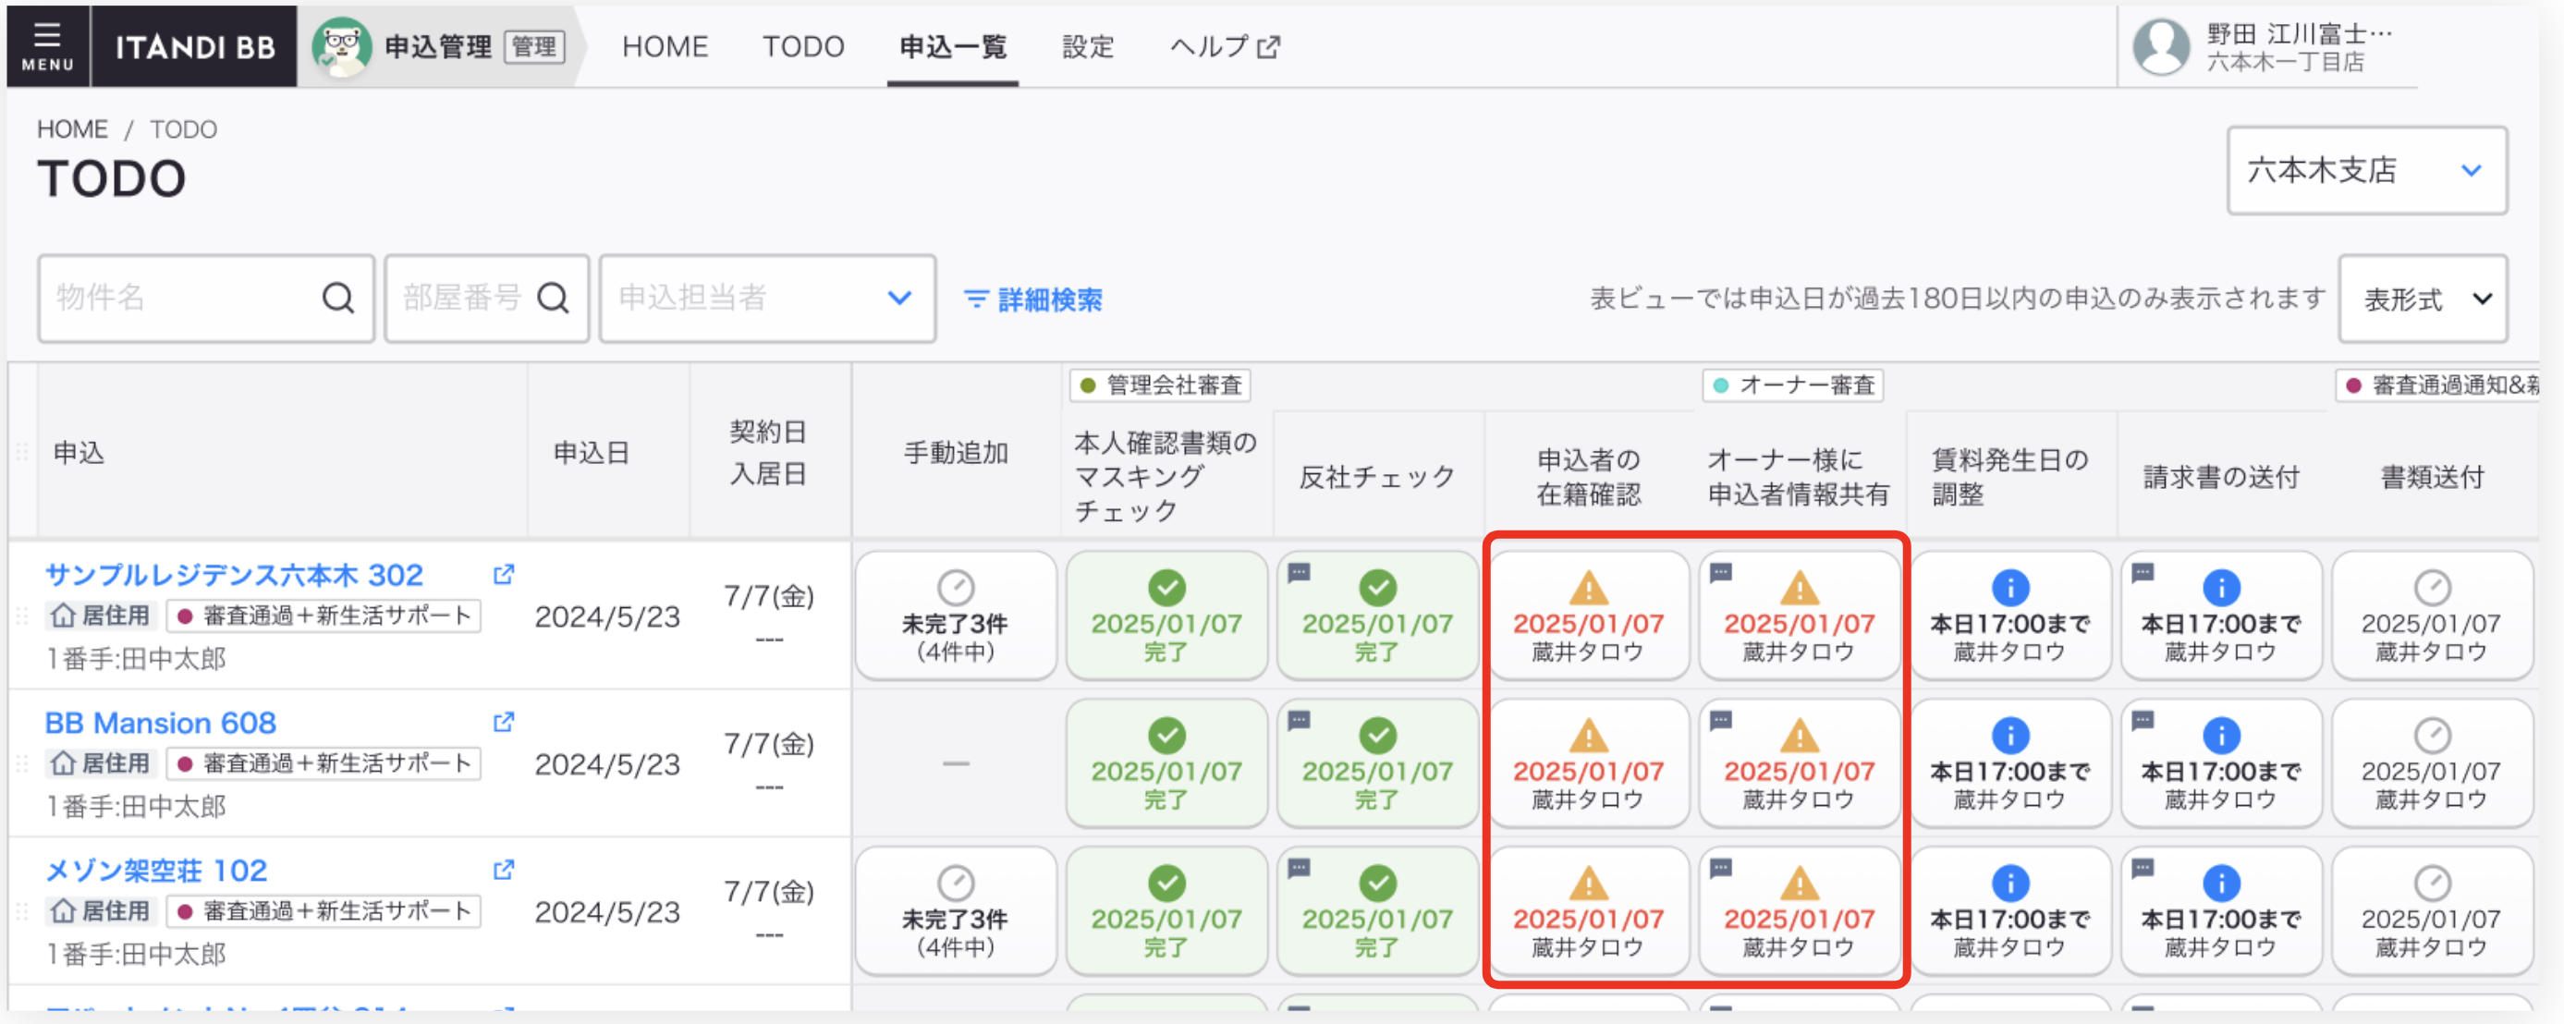Open the HOME nav tab
Screen dimensions: 2564x1024
665,47
